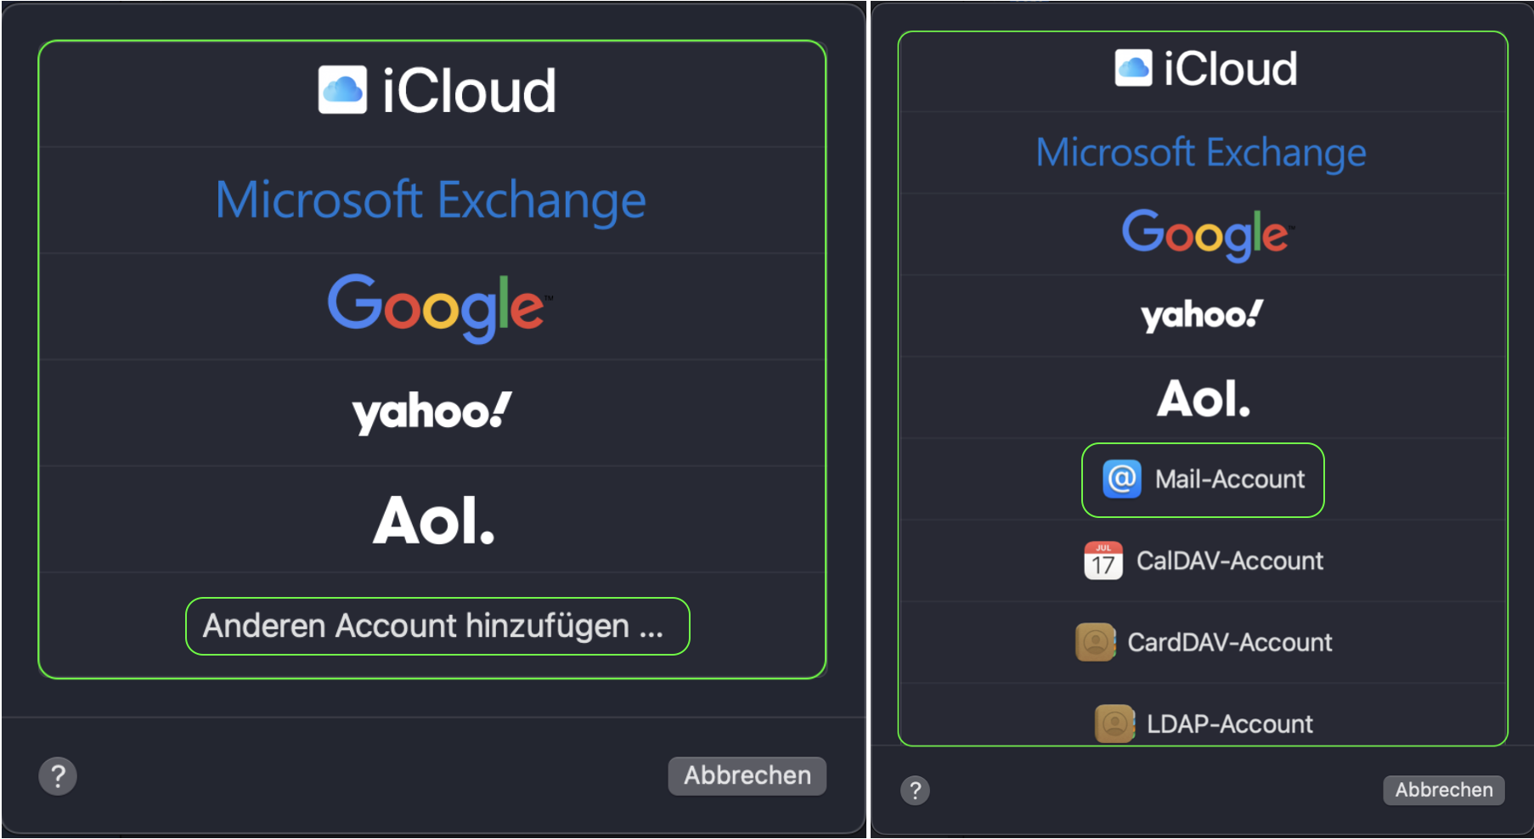1534x839 pixels.
Task: Choose Microsoft Exchange in left dialog
Action: pyautogui.click(x=431, y=200)
